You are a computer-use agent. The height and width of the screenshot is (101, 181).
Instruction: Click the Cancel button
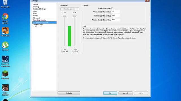pos(126,93)
